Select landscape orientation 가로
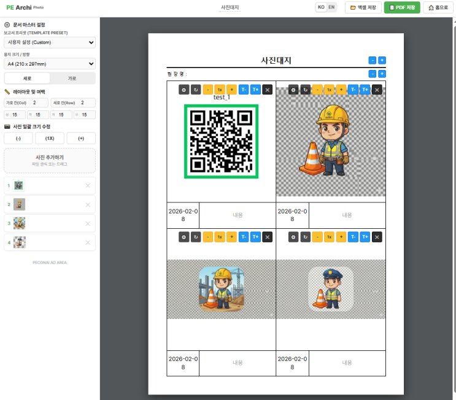Viewport: 456px width, 400px height. click(x=72, y=79)
